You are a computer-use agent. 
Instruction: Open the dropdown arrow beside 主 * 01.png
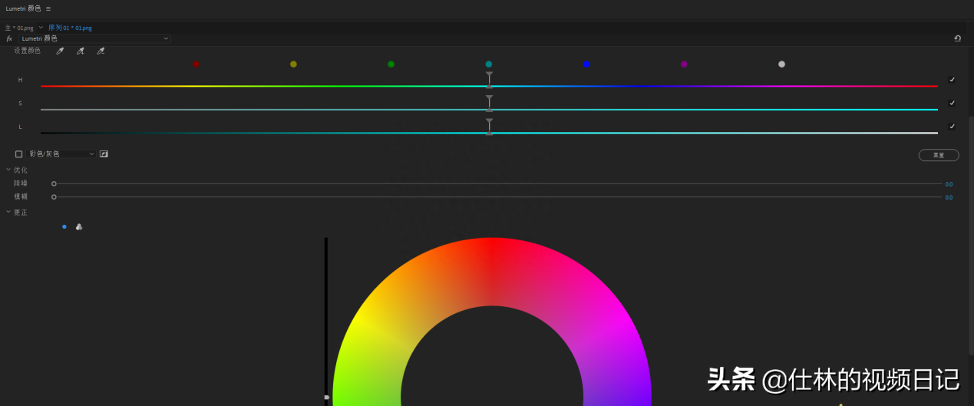(x=41, y=28)
